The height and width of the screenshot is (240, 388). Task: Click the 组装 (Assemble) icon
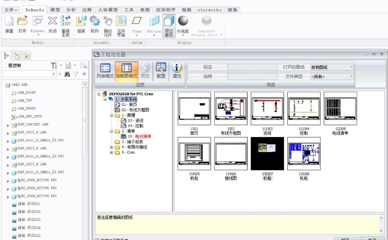(x=81, y=21)
